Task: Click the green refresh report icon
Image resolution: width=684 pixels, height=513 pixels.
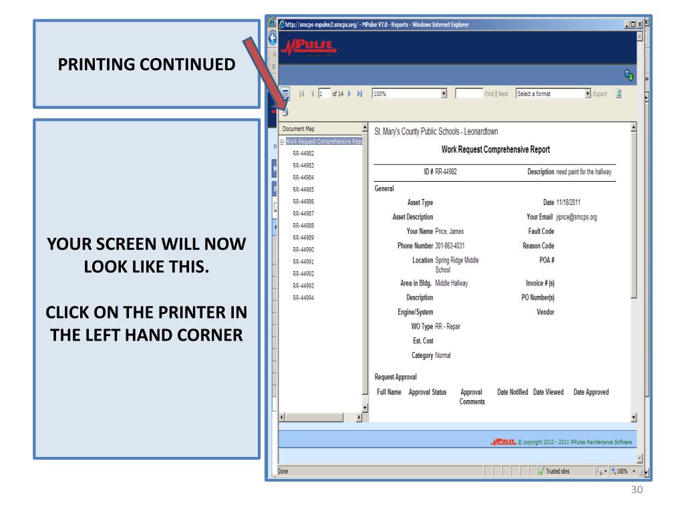Action: [x=619, y=94]
